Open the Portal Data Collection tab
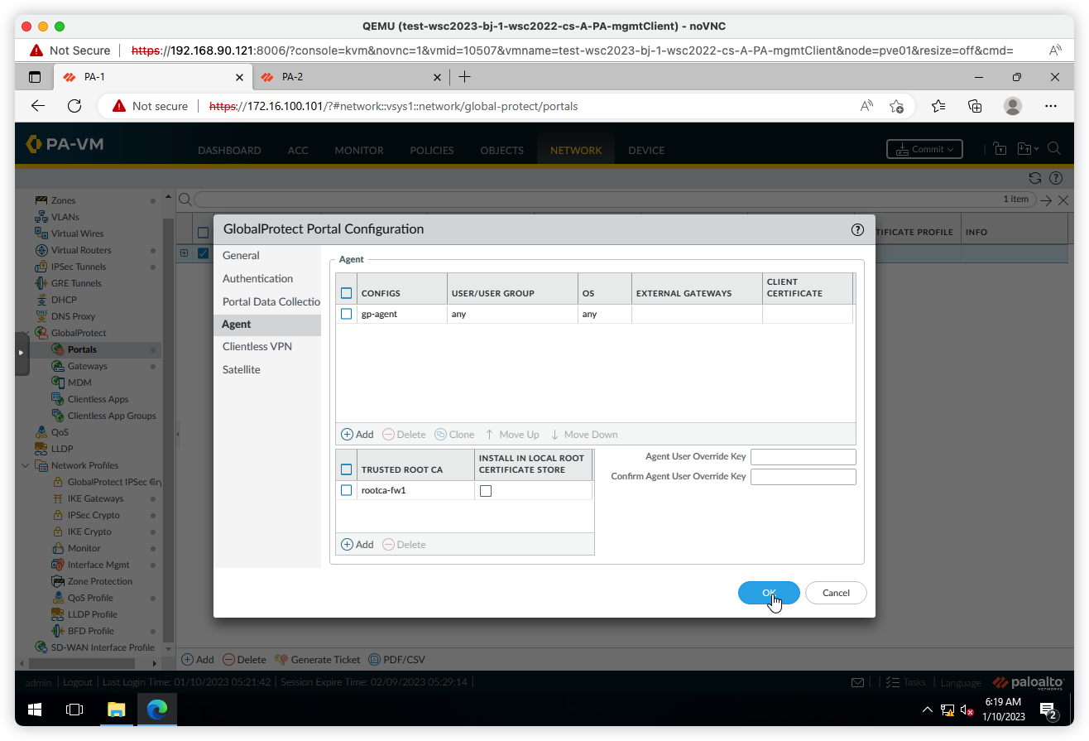The height and width of the screenshot is (741, 1089). 271,302
